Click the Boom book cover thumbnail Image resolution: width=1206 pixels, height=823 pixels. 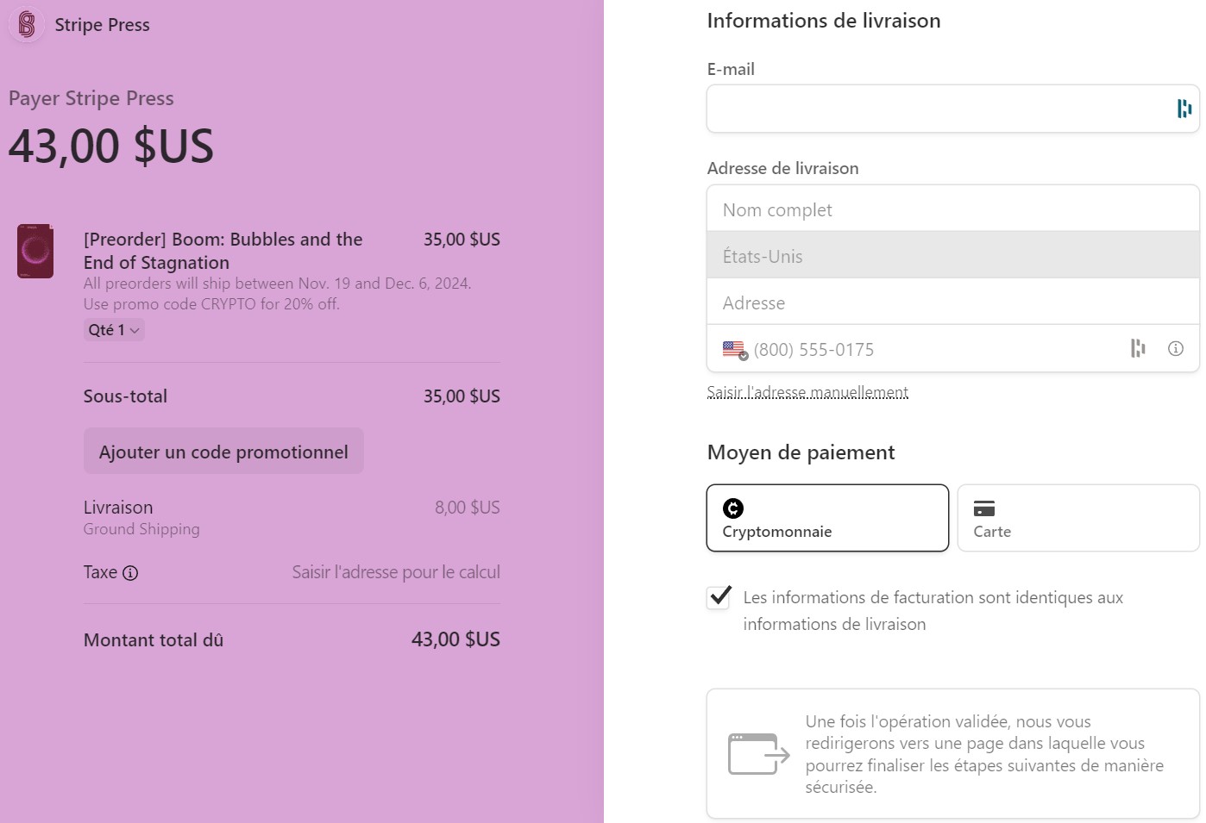35,250
